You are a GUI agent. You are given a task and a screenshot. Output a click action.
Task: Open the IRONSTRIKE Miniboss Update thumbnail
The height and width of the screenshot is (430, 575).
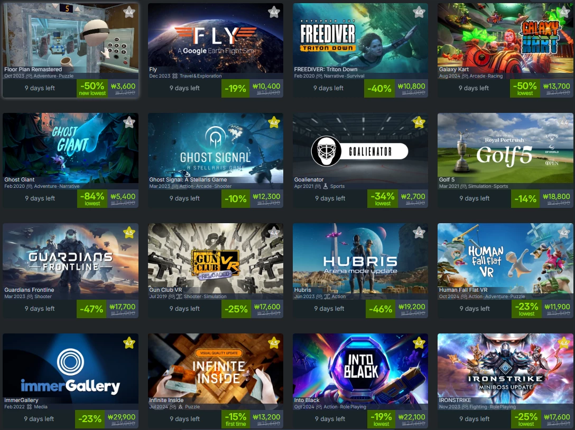tap(505, 368)
